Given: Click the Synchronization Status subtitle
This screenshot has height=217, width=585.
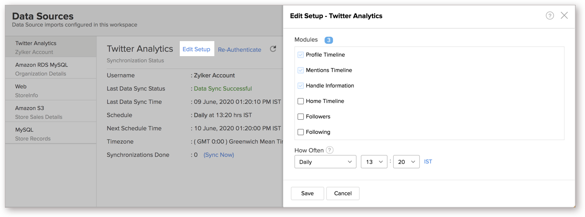Looking at the screenshot, I should tap(136, 60).
